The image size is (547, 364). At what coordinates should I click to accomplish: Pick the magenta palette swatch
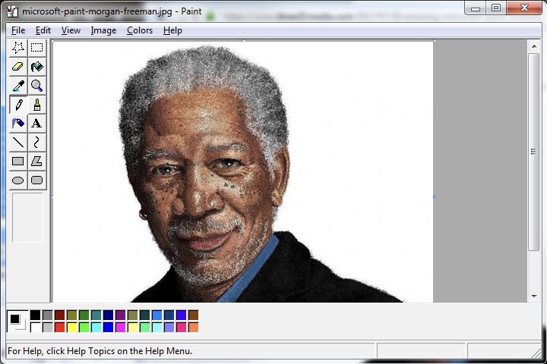click(120, 328)
